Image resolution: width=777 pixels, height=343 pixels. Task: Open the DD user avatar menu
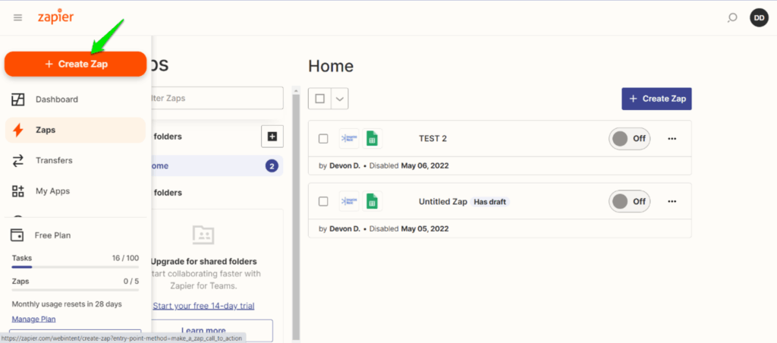759,17
